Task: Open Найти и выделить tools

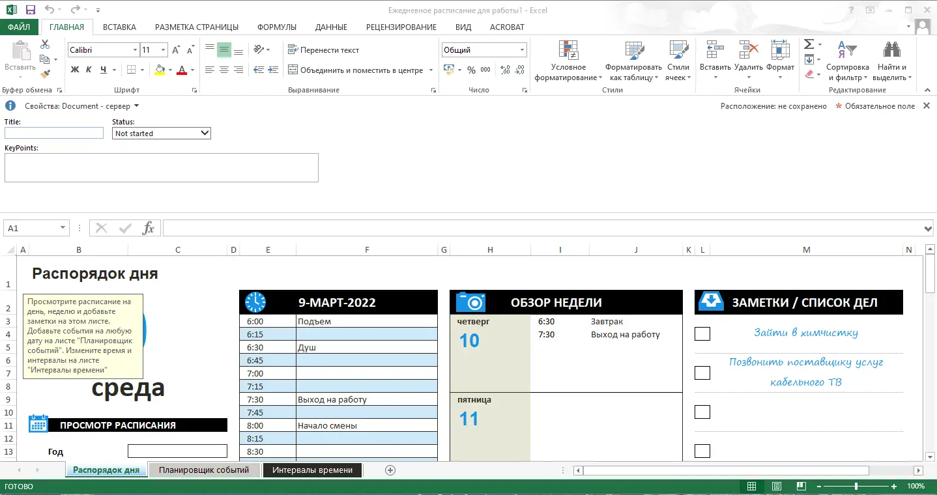Action: pyautogui.click(x=890, y=59)
